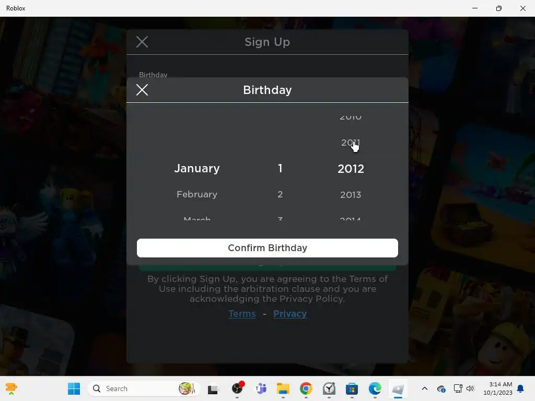This screenshot has height=401, width=535.
Task: Open the widgets icon at the taskbar's left end
Action: point(11,388)
